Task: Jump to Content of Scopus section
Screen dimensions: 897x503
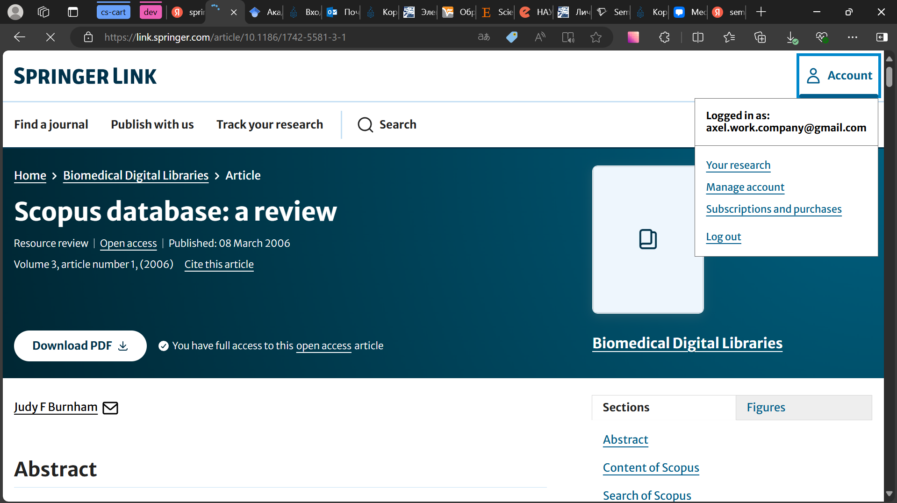Action: (651, 467)
